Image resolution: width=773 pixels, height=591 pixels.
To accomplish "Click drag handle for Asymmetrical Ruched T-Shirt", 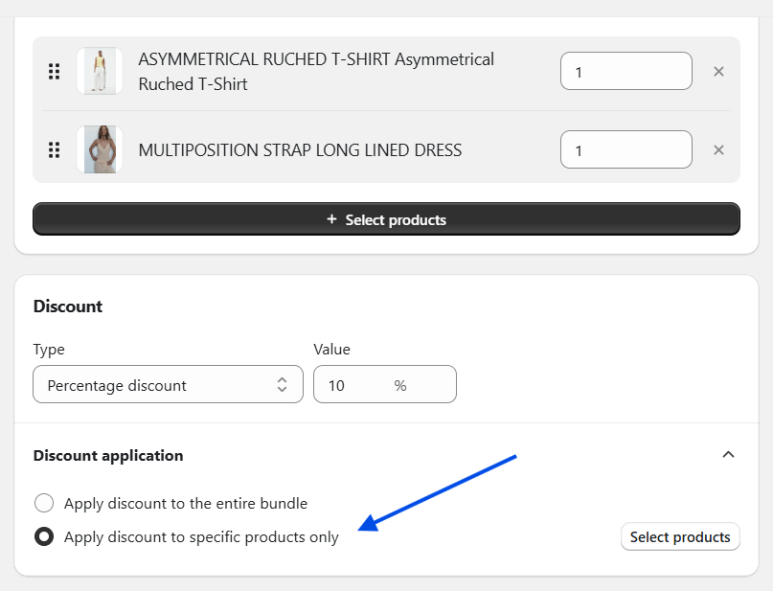I will (x=55, y=72).
